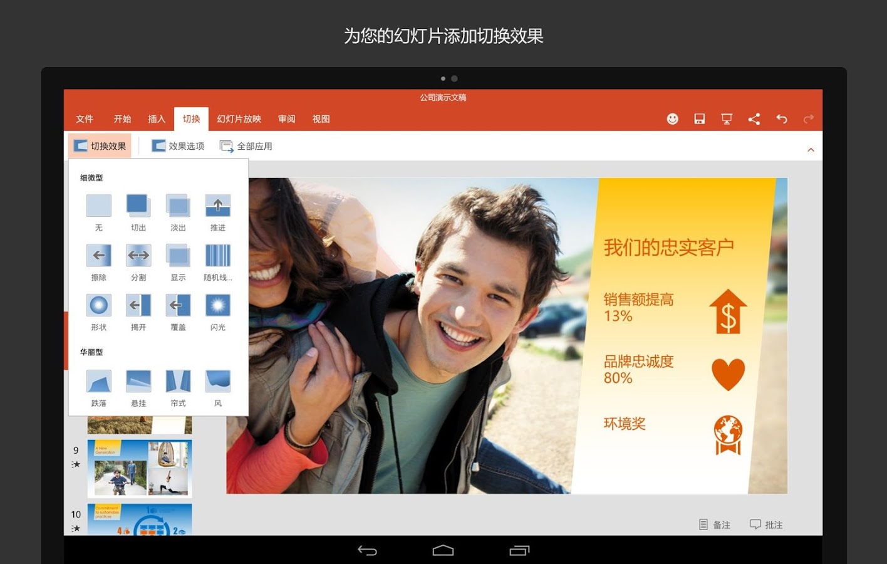This screenshot has height=564, width=887.
Task: Click the save document icon
Action: tap(699, 118)
